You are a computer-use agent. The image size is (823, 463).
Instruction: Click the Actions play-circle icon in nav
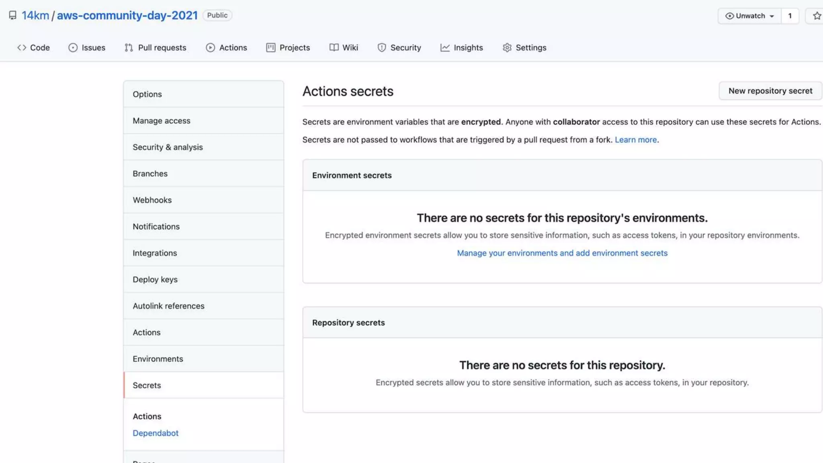click(x=210, y=47)
